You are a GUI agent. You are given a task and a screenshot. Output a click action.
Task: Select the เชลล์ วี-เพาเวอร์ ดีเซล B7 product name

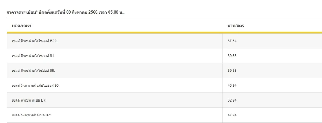coord(31,115)
